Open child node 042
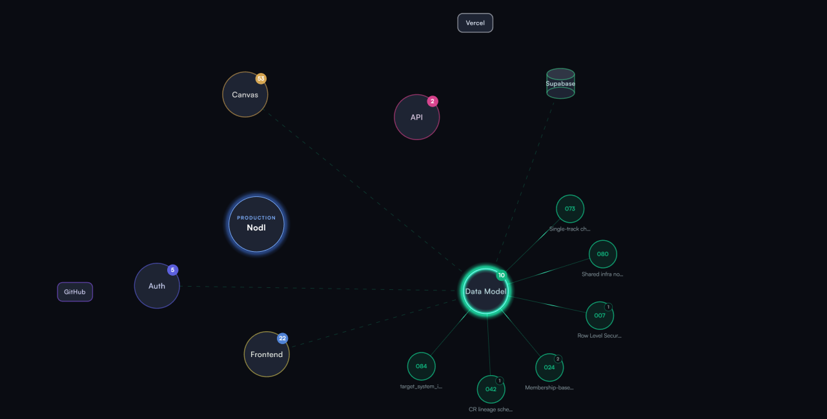 coord(491,389)
